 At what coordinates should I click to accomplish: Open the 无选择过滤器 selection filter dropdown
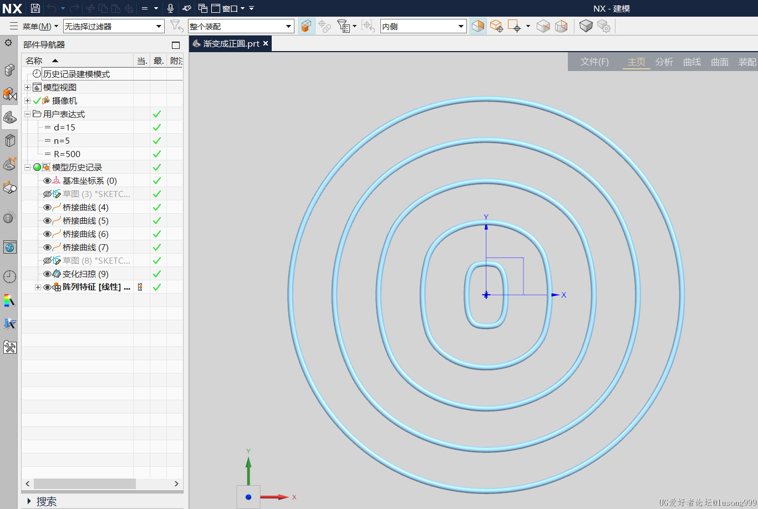pos(114,26)
